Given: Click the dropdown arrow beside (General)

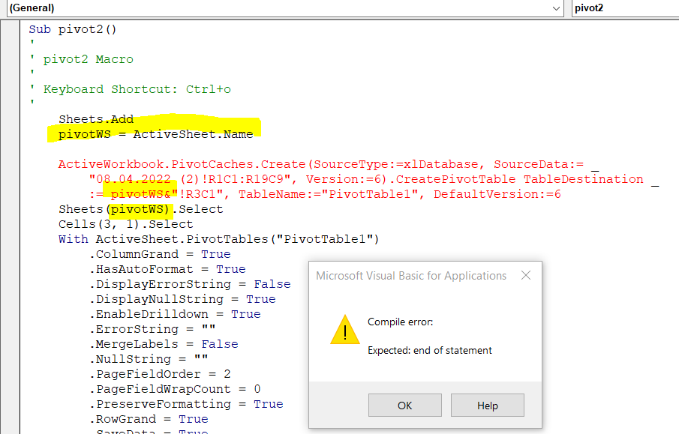Looking at the screenshot, I should [557, 8].
